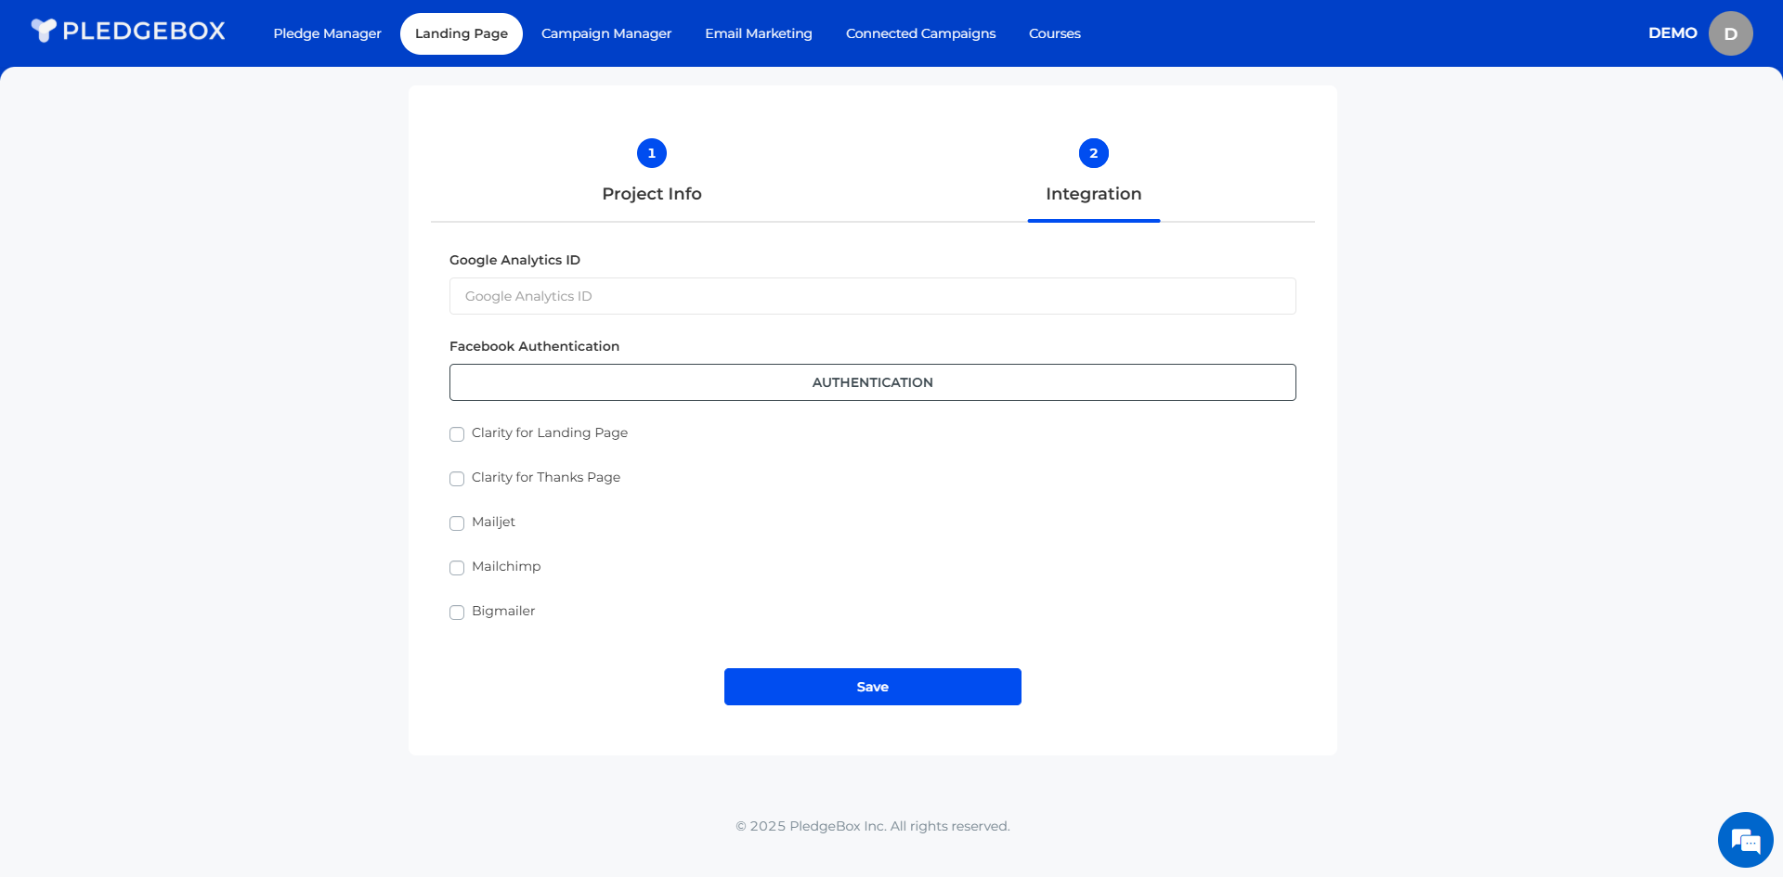The height and width of the screenshot is (877, 1783).
Task: Click the Google Analytics ID label heading
Action: (x=514, y=260)
